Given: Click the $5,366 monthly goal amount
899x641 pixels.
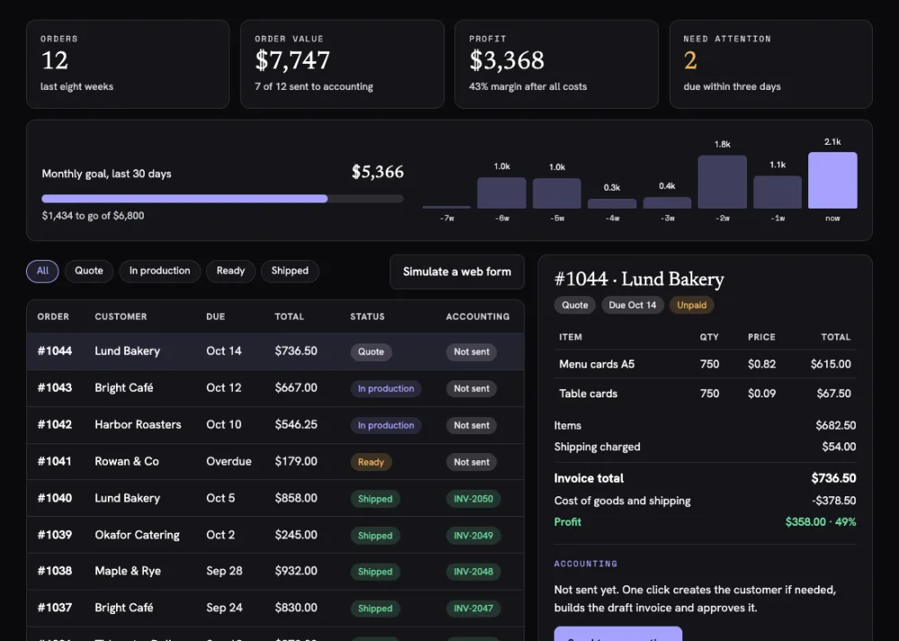Looking at the screenshot, I should click(378, 172).
